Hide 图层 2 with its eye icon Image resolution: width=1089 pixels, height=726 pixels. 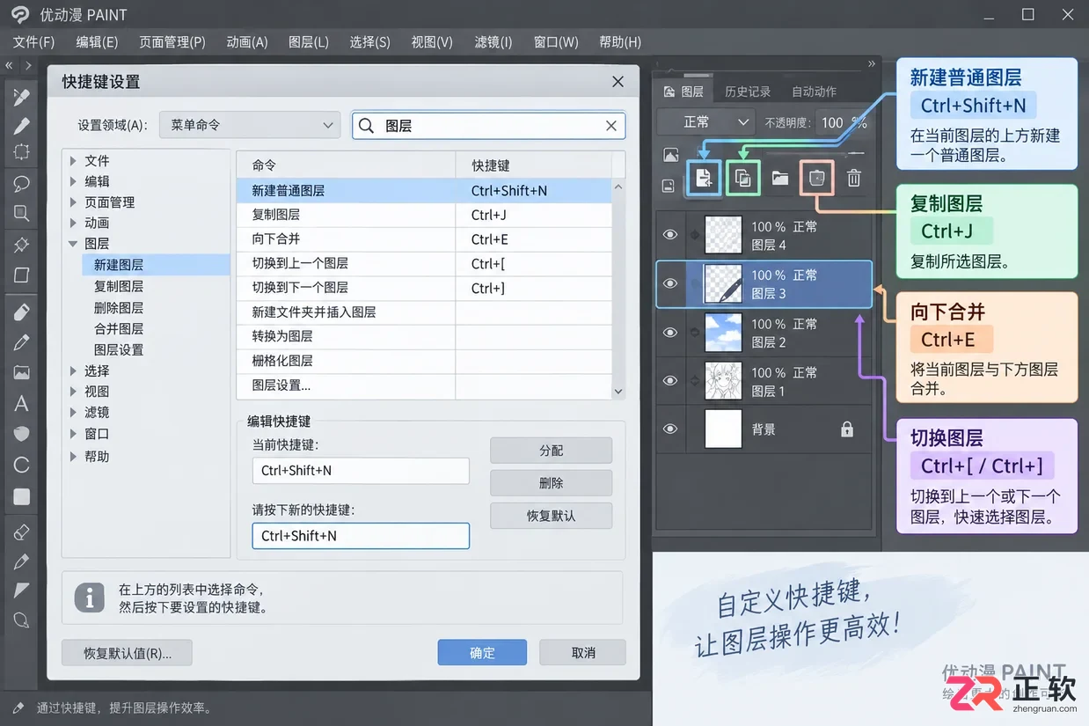[670, 333]
